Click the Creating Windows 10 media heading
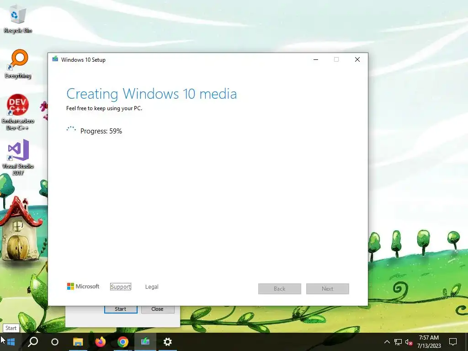The height and width of the screenshot is (351, 468). coord(152,94)
